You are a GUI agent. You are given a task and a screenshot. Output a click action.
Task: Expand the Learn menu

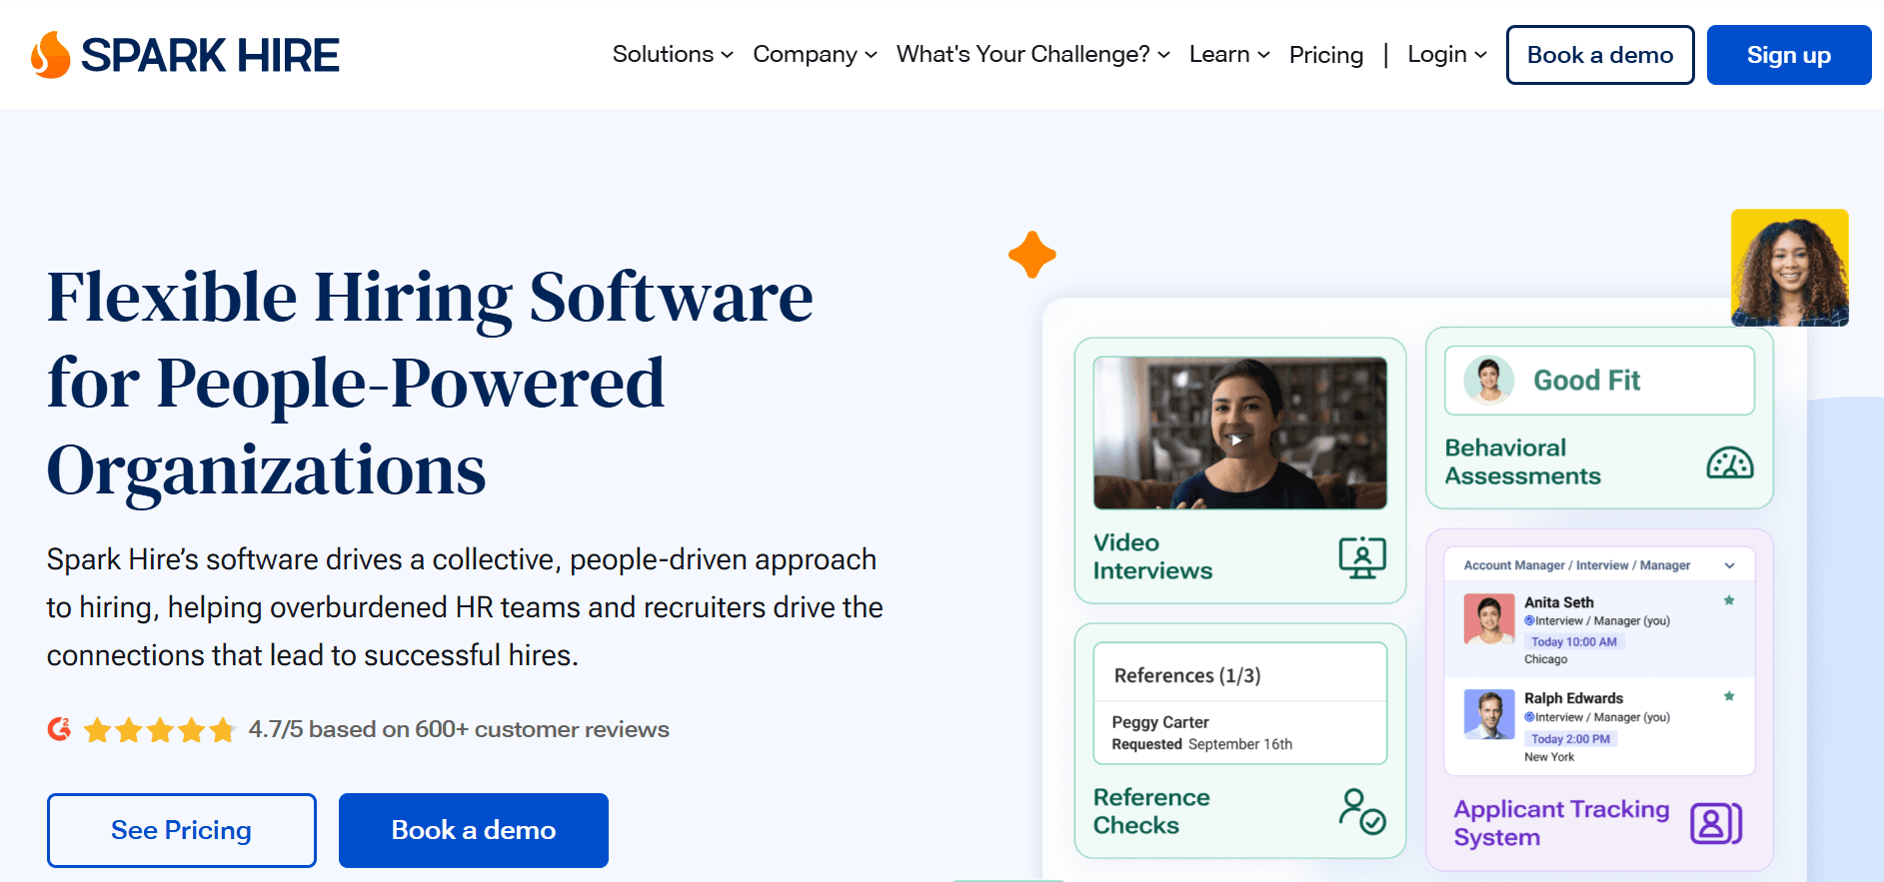(1229, 54)
